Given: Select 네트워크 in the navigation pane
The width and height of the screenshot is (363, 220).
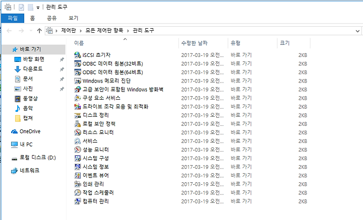Looking at the screenshot, I should pos(29,171).
